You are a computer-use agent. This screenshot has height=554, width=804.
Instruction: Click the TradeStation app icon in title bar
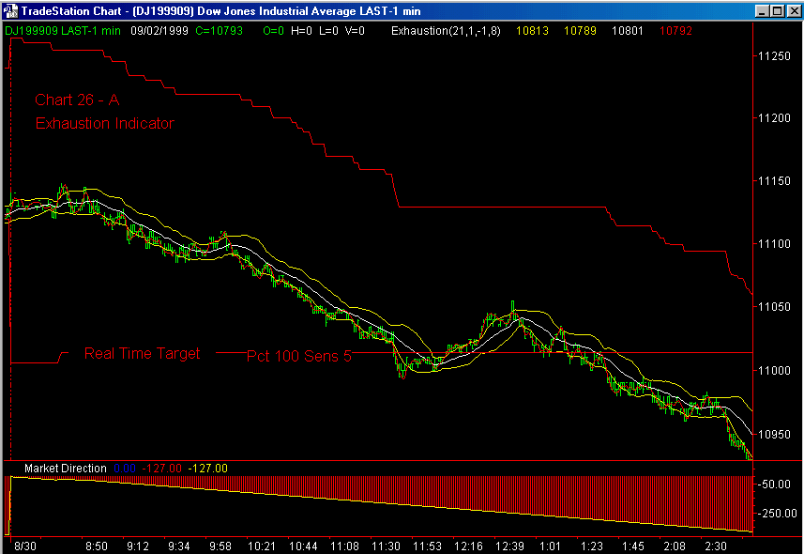10,10
